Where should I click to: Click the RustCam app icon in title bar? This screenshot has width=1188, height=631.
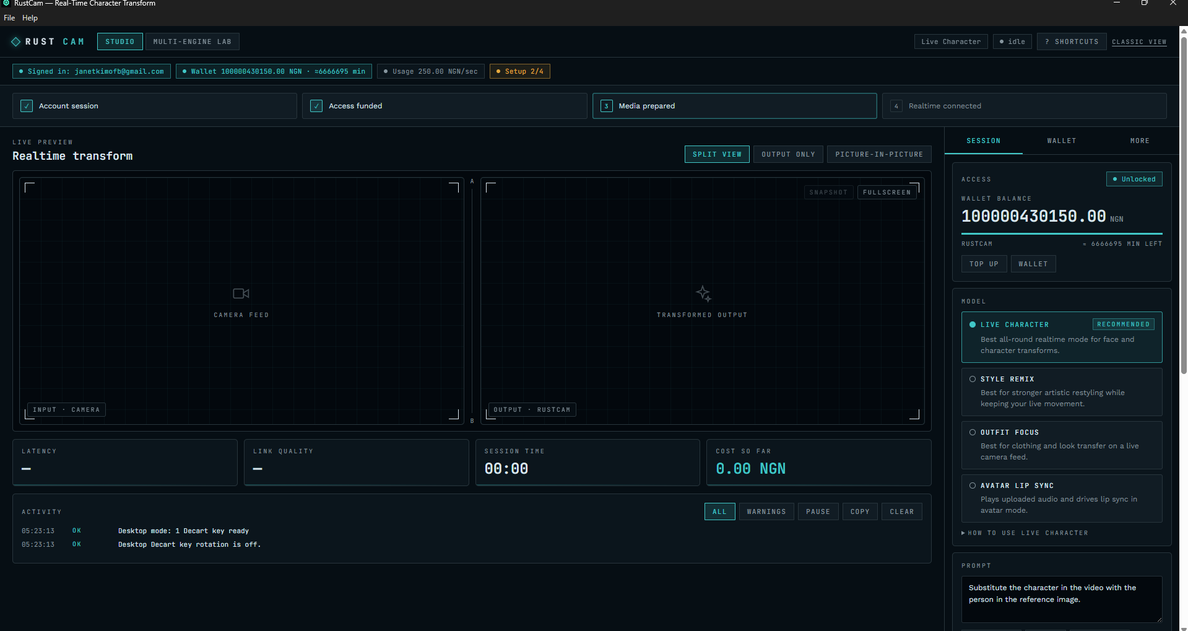click(6, 3)
